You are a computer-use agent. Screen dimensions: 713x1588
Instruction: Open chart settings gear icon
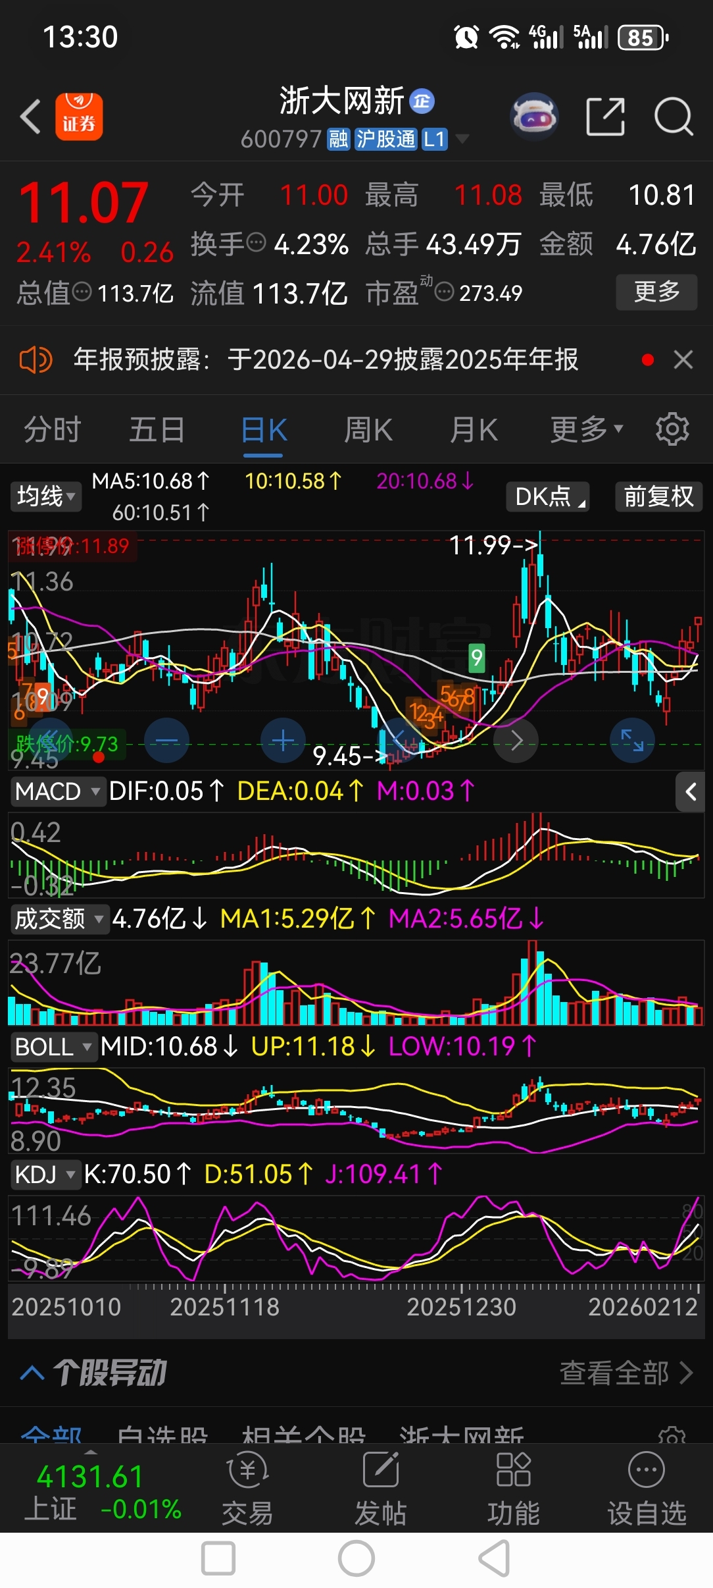coord(672,429)
